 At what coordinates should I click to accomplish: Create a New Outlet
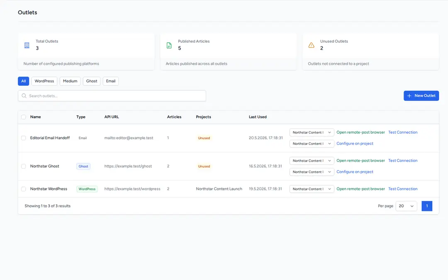pyautogui.click(x=421, y=96)
